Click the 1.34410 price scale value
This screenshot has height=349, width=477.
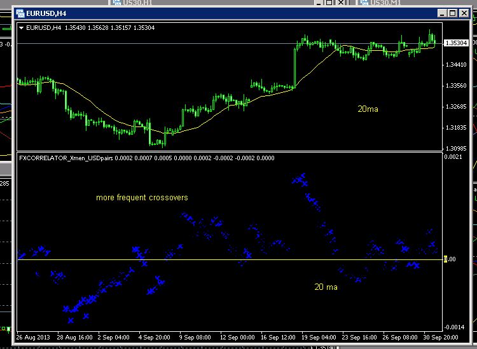click(x=456, y=65)
